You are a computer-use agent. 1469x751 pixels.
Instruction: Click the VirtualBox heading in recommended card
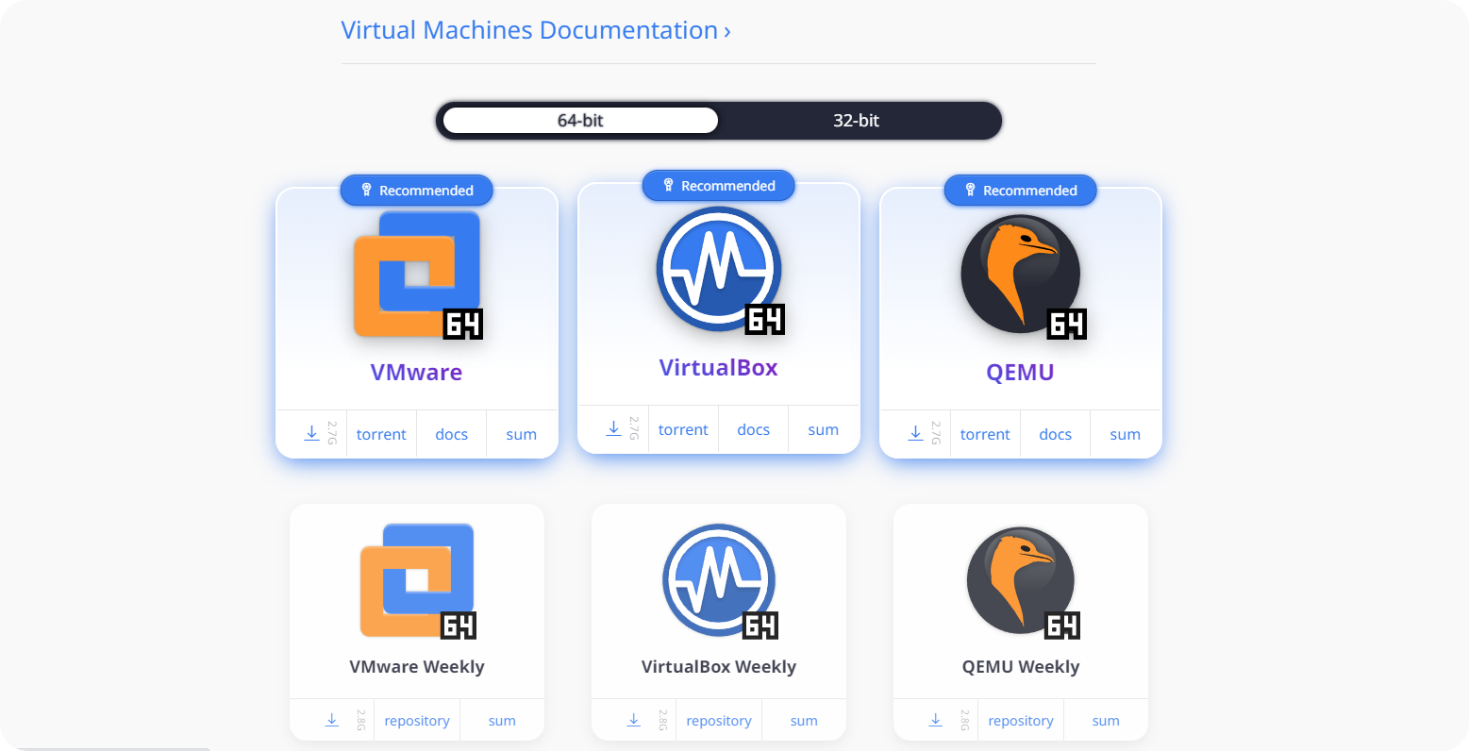719,368
